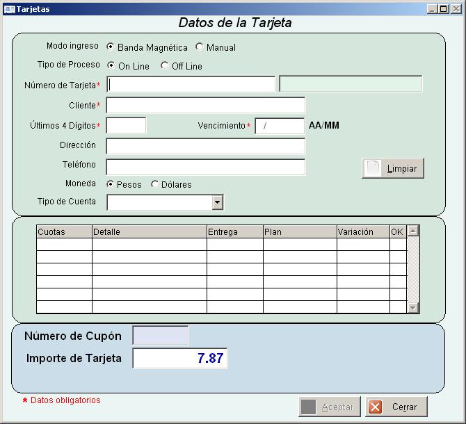The height and width of the screenshot is (424, 466).
Task: Click the table scrollbar down arrow
Action: 413,307
